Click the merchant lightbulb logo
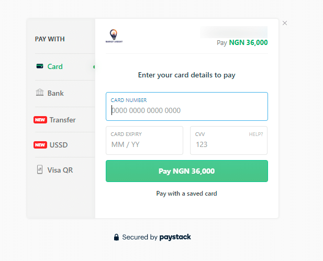The width and height of the screenshot is (323, 261). point(114,36)
